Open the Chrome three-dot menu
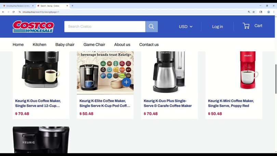This screenshot has height=156, width=277. (274, 12)
